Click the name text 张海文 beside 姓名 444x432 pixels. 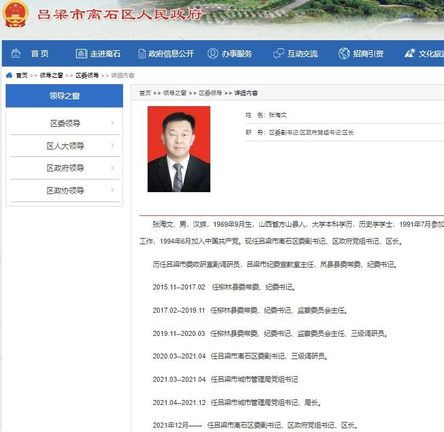click(x=278, y=115)
